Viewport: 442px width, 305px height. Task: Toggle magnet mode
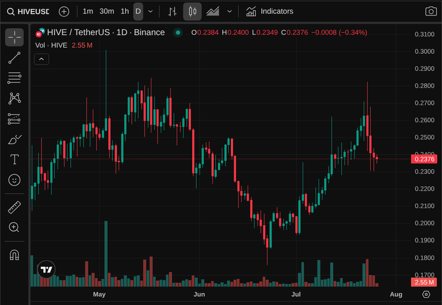coord(14,255)
